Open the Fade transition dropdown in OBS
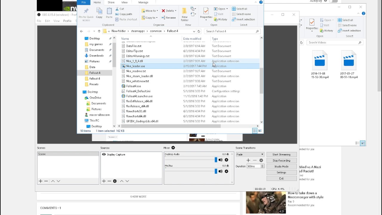382x215 pixels. click(250, 154)
